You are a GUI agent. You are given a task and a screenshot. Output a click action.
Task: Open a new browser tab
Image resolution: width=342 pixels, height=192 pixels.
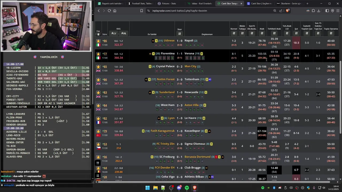[307, 3]
